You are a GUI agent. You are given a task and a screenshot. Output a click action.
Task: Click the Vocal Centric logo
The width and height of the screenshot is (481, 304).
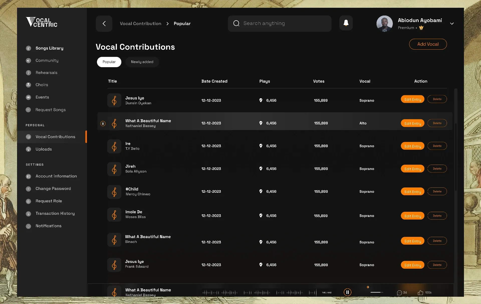[42, 22]
